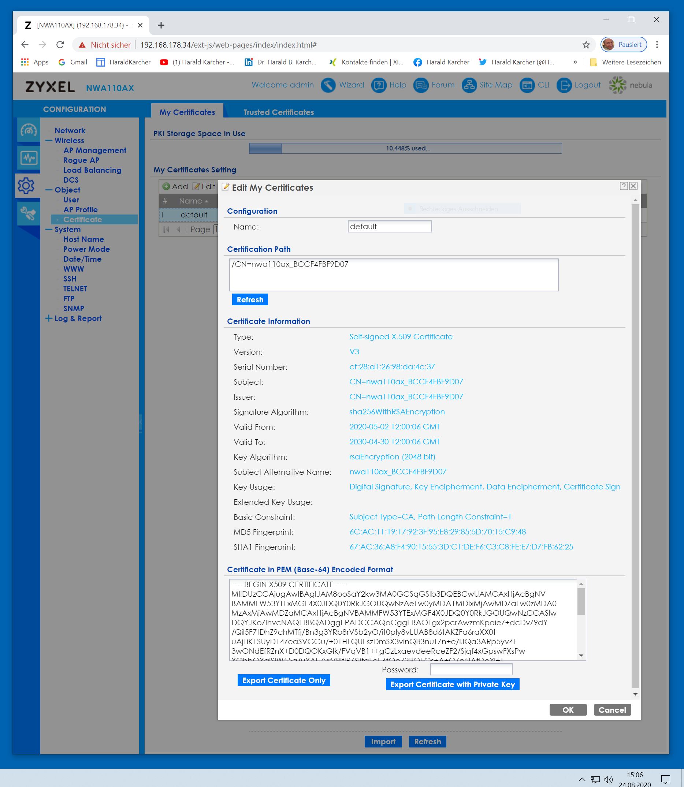
Task: Open the Chrome three-dot menu
Action: click(x=657, y=45)
